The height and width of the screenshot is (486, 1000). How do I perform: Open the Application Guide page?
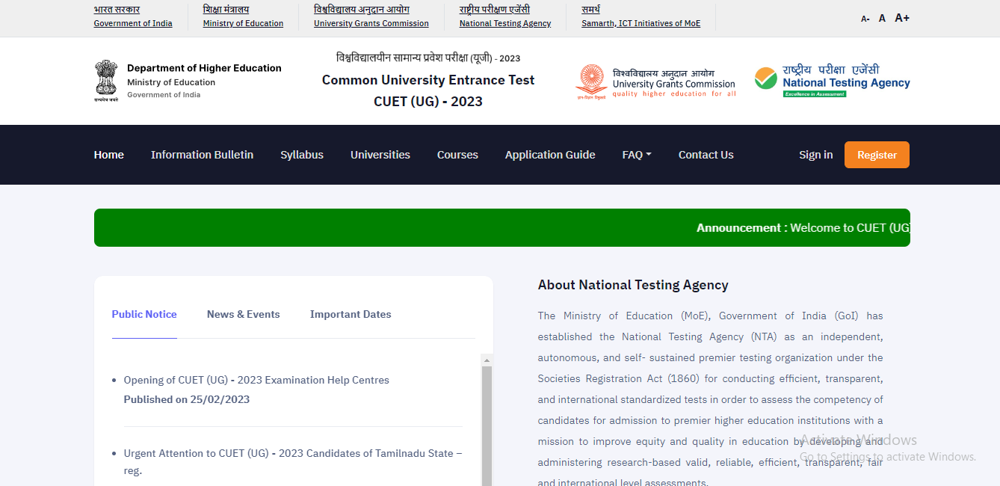[x=550, y=155]
